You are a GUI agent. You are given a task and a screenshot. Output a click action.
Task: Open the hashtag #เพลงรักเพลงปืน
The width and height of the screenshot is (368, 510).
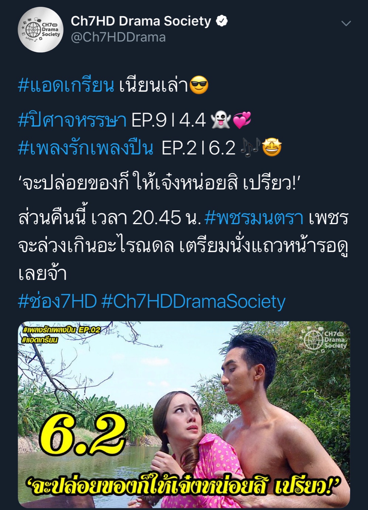86,148
